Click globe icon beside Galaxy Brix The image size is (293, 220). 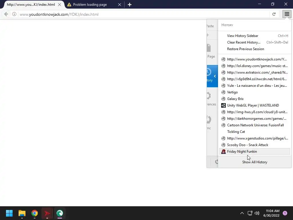(x=223, y=99)
